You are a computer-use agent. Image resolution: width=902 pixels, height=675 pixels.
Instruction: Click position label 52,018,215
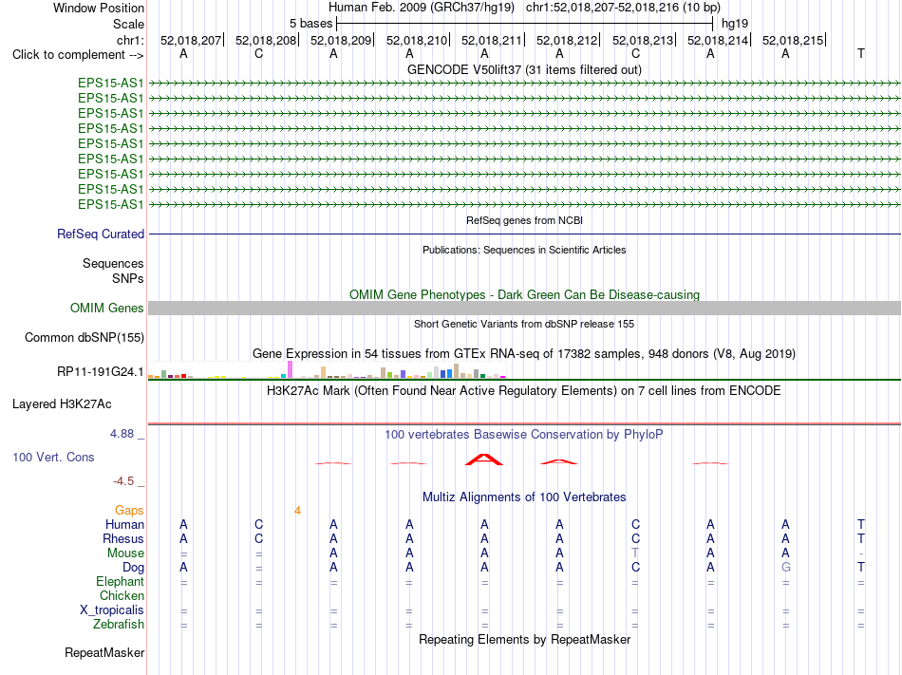tap(793, 40)
